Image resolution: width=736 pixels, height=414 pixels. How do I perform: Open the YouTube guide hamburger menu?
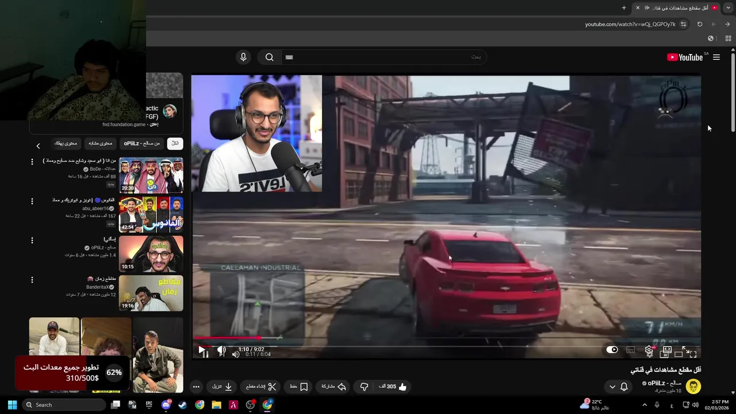pyautogui.click(x=716, y=57)
